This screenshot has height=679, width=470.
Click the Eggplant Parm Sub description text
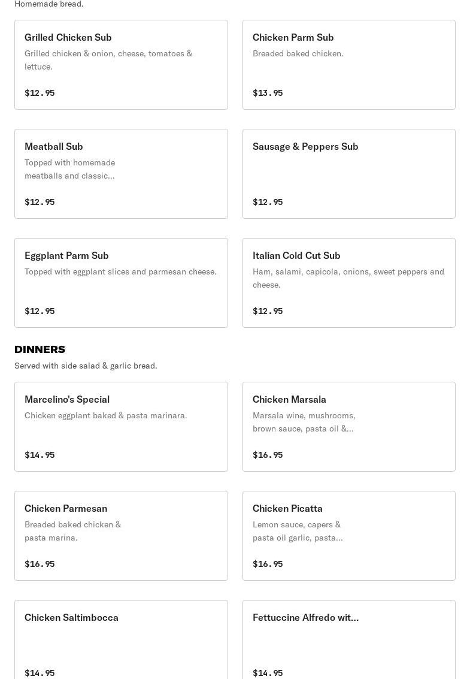[x=120, y=271]
